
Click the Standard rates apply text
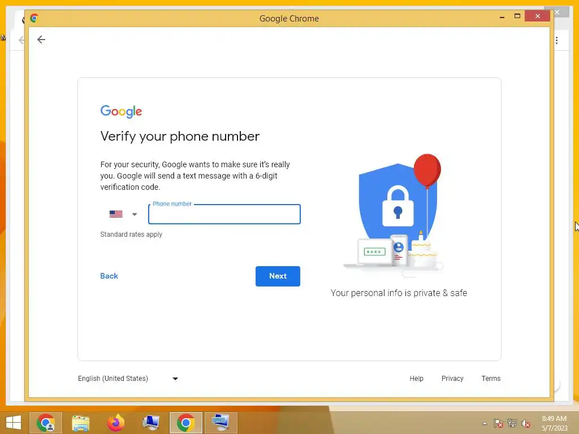pyautogui.click(x=131, y=235)
